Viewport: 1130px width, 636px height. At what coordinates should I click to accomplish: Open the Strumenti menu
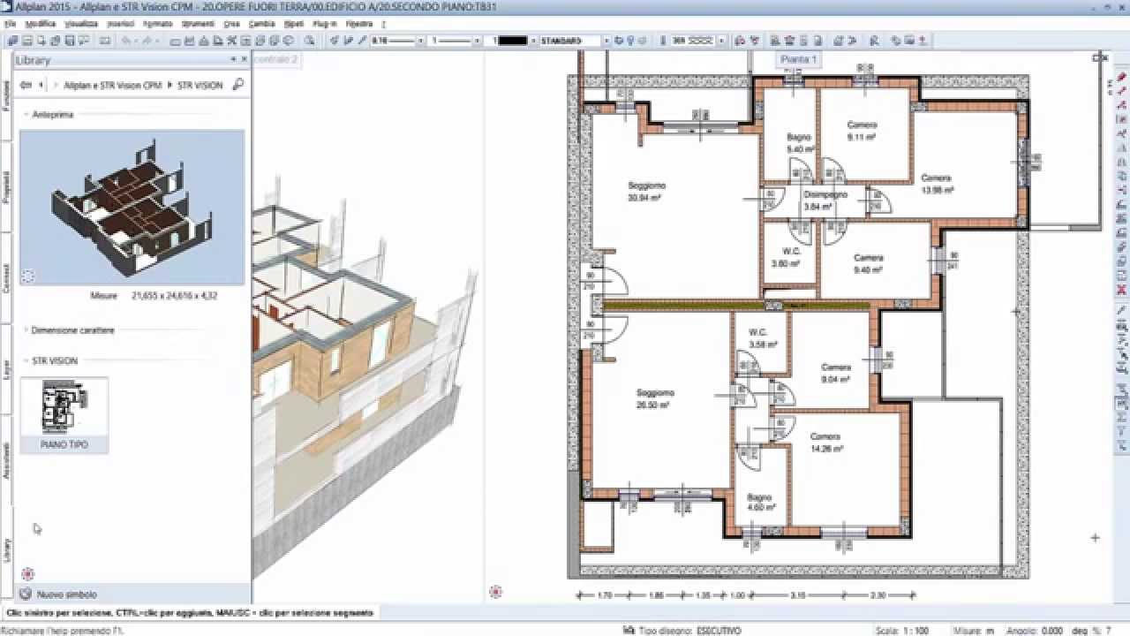pyautogui.click(x=198, y=24)
